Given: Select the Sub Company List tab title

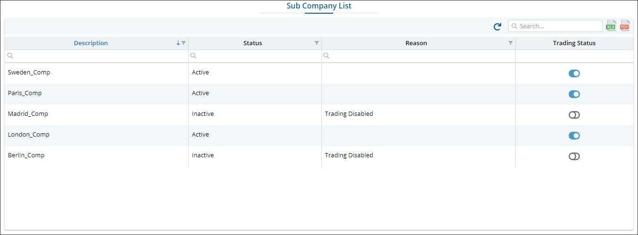Looking at the screenshot, I should pyautogui.click(x=319, y=6).
